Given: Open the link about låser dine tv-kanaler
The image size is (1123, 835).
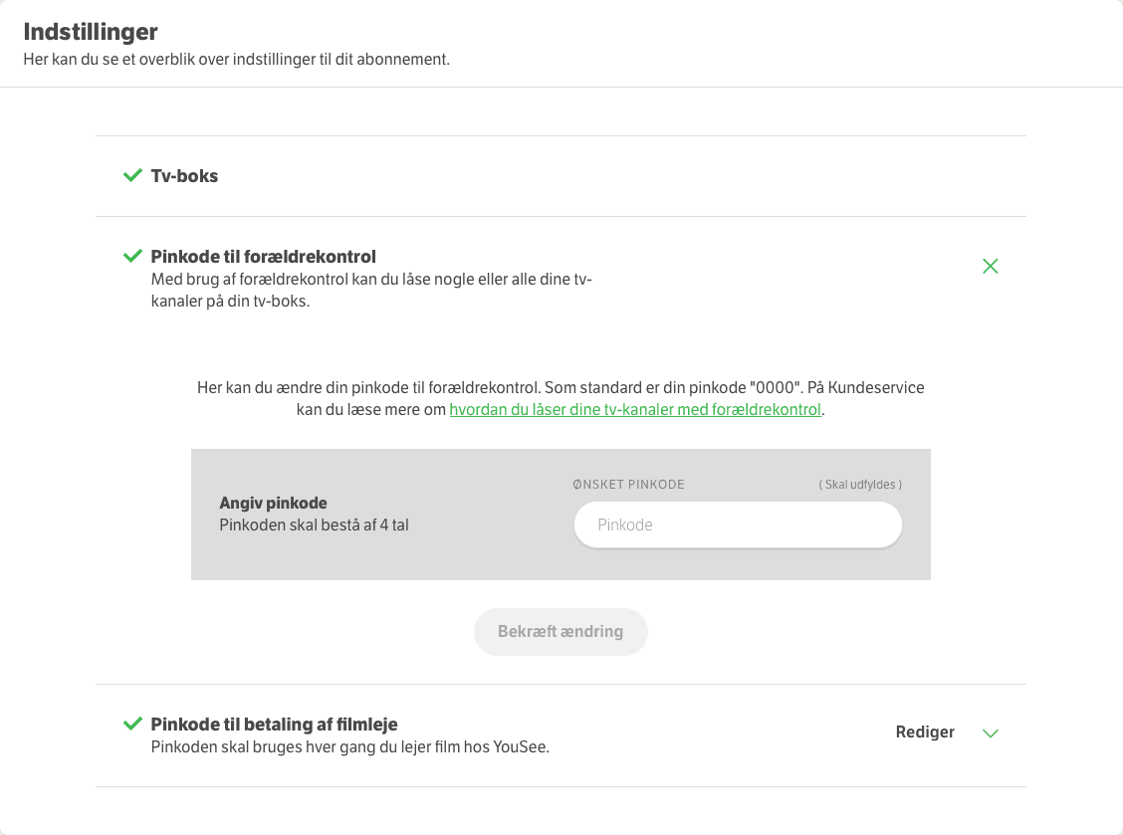Looking at the screenshot, I should pos(635,410).
